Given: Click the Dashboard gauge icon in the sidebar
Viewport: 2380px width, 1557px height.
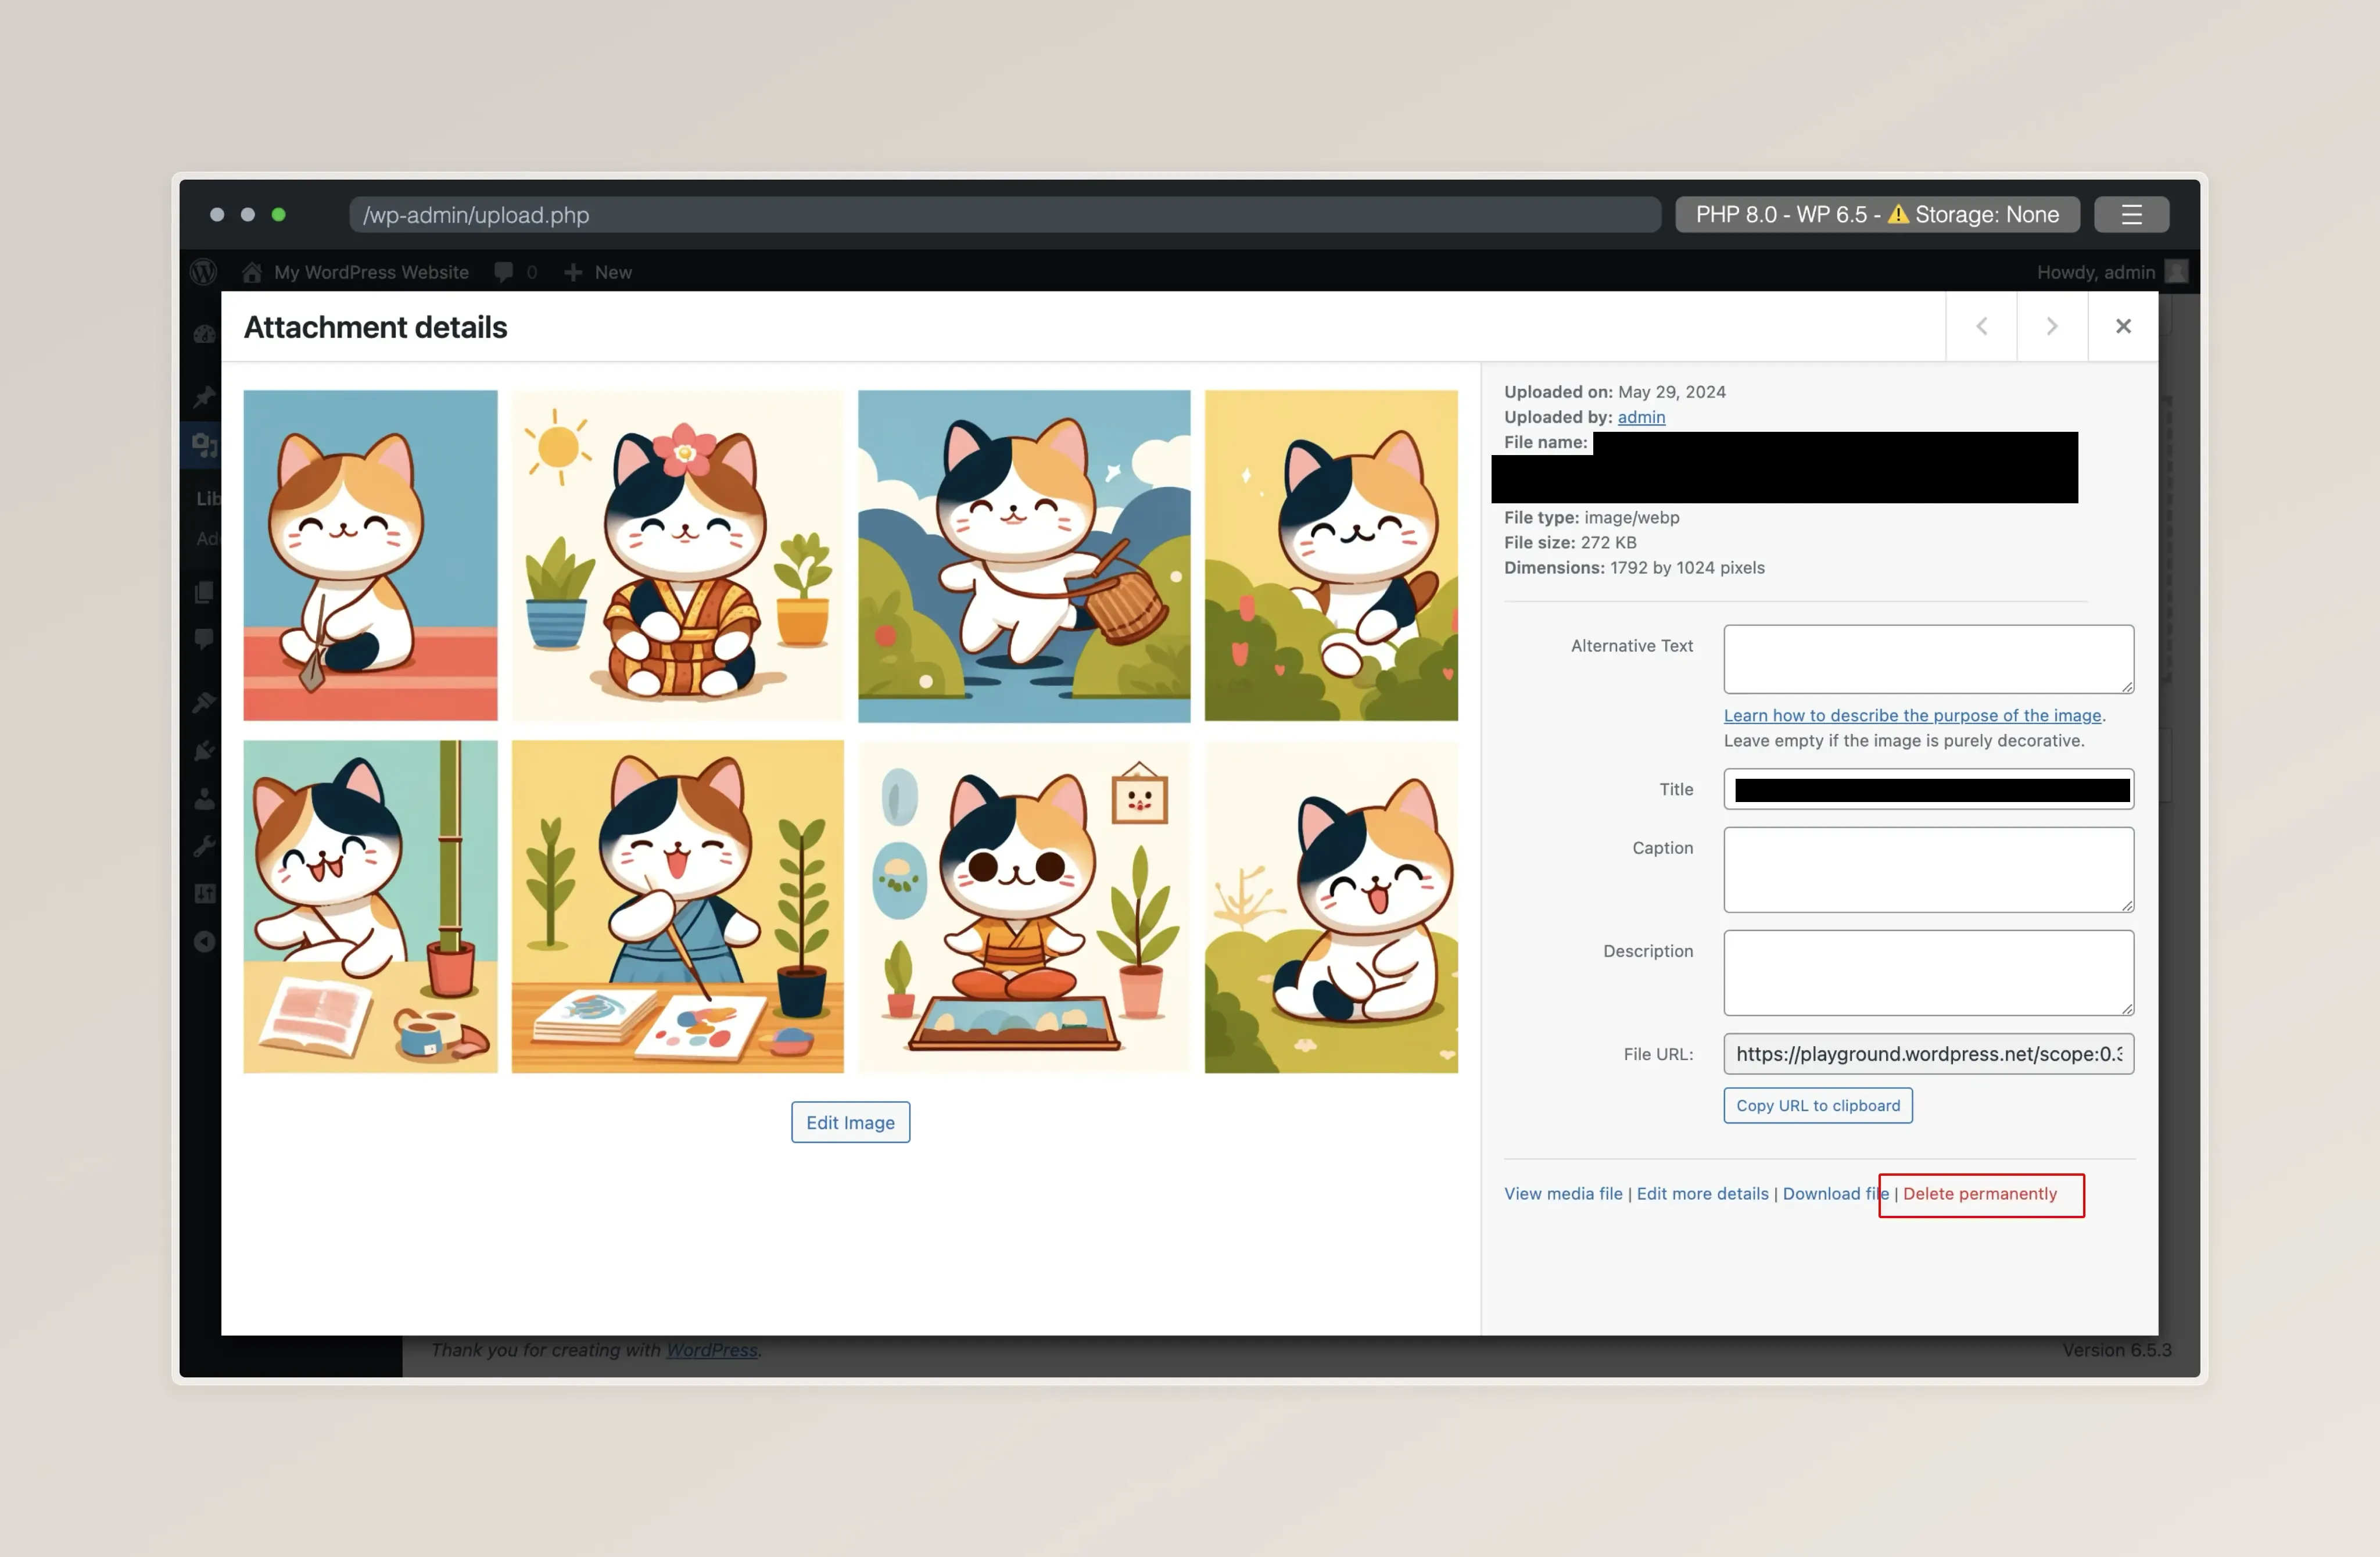Looking at the screenshot, I should point(204,335).
